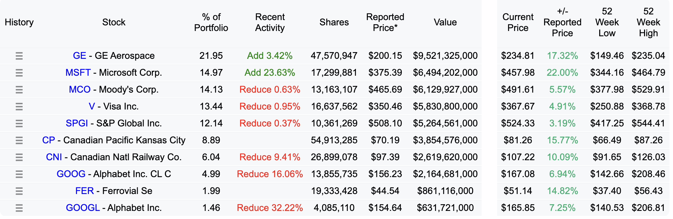
Task: Select the Reduce 9.41% activity cell
Action: (x=270, y=157)
